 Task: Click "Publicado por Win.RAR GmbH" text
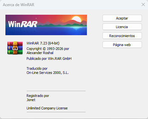click(x=49, y=59)
